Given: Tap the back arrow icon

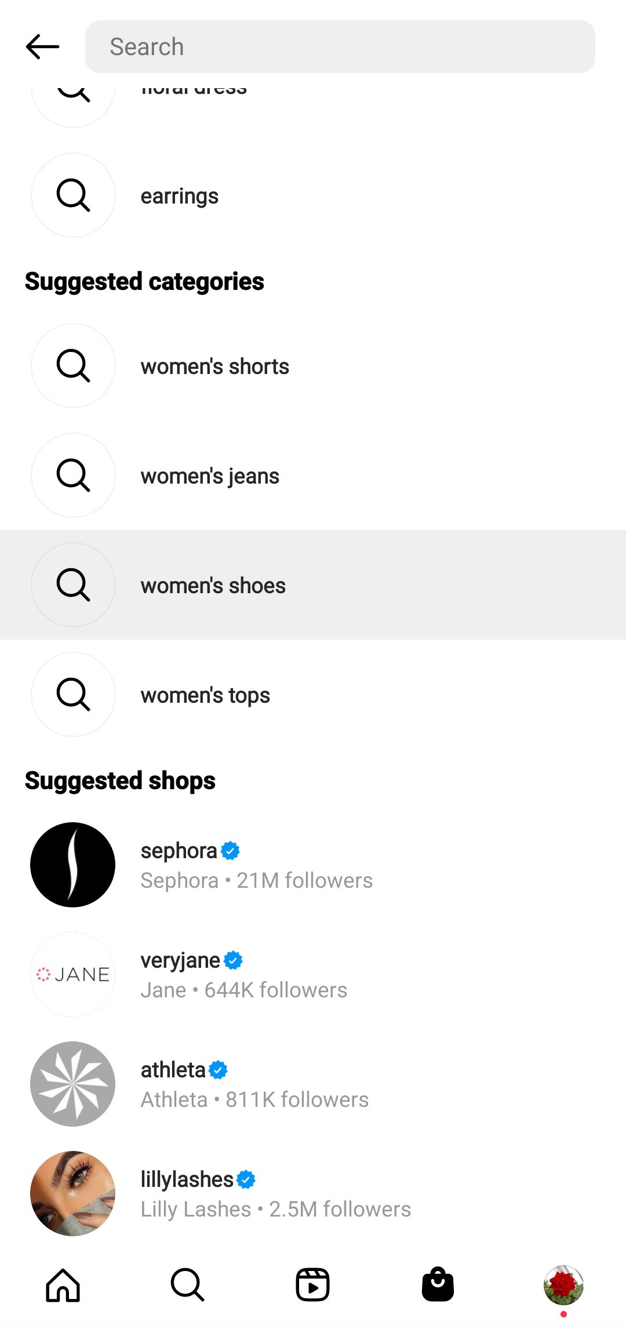Looking at the screenshot, I should point(42,46).
